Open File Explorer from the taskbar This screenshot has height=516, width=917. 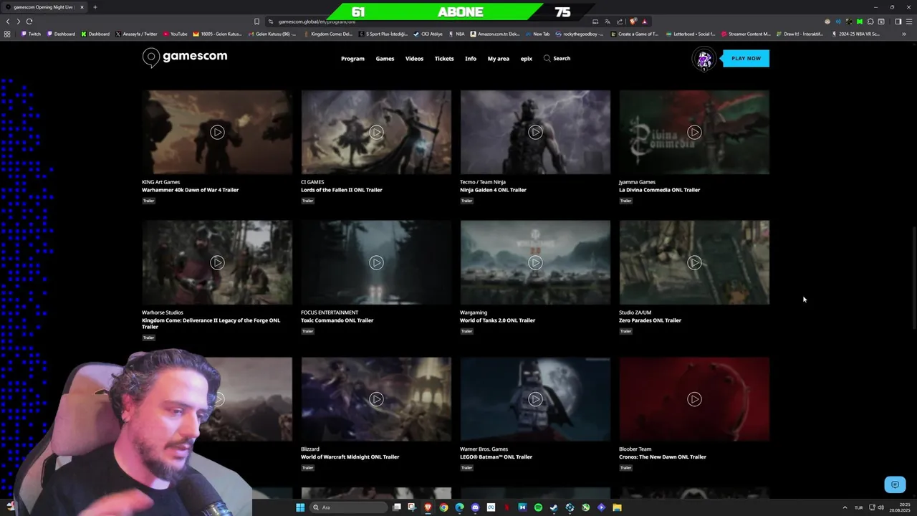click(x=617, y=507)
